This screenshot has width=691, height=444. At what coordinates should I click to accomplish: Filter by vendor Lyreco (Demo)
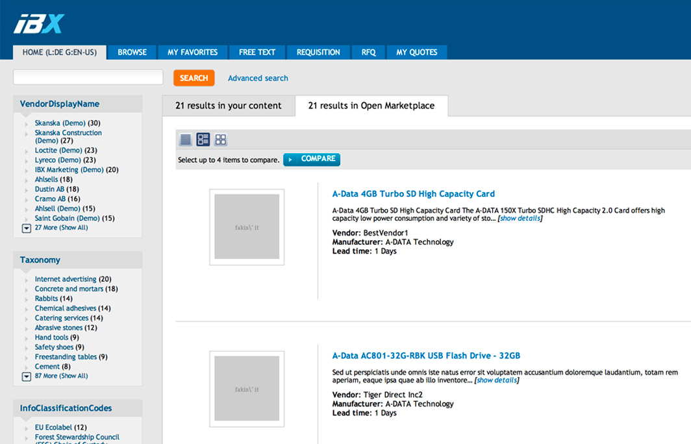(58, 160)
